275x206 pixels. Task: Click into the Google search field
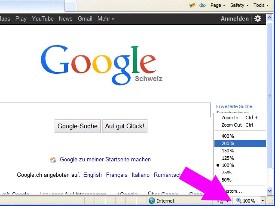[x=103, y=110]
